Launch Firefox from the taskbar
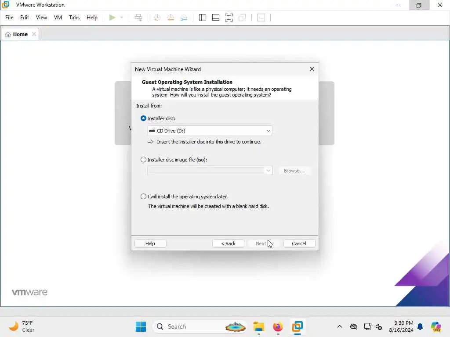Viewport: 450px width, 337px height. (278, 326)
